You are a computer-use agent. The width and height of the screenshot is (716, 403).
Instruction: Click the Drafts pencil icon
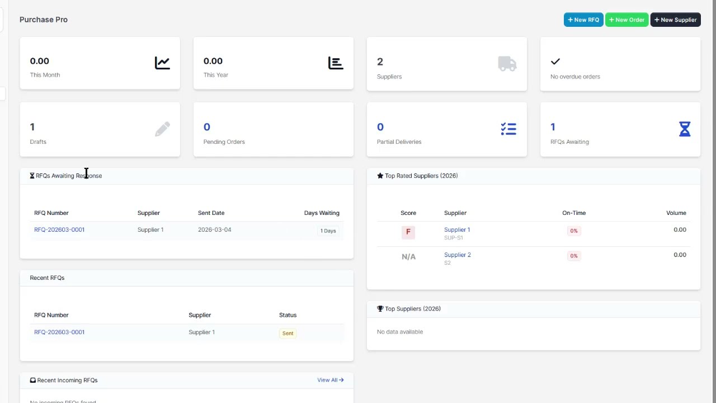click(x=162, y=129)
